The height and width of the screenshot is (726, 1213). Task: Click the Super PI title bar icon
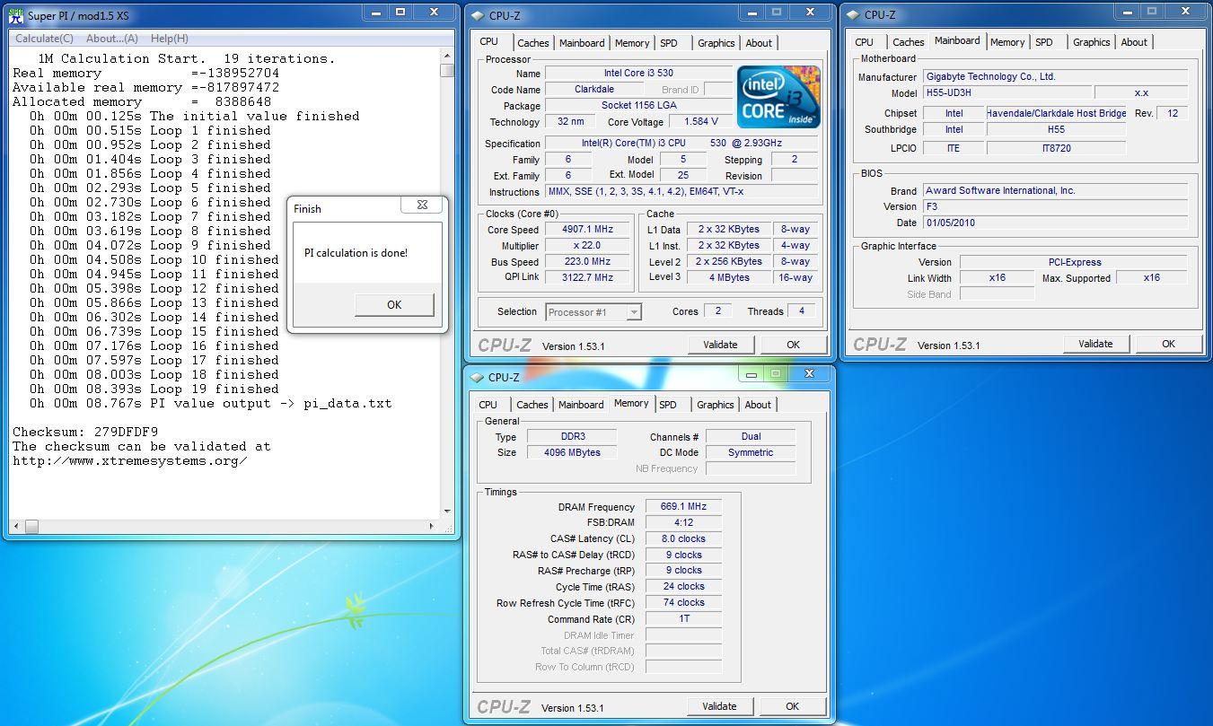(x=15, y=15)
